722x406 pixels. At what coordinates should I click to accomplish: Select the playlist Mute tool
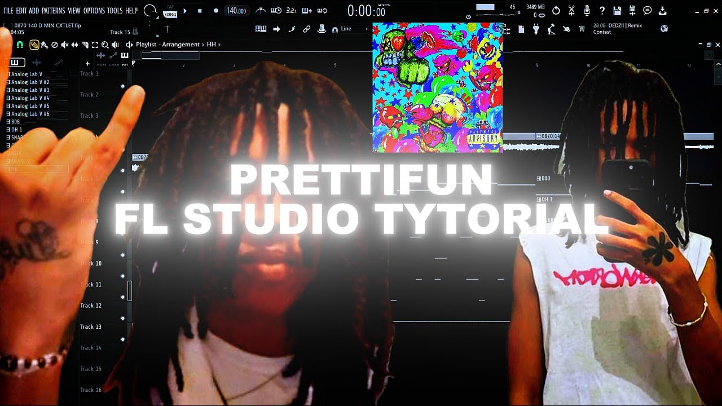click(64, 45)
